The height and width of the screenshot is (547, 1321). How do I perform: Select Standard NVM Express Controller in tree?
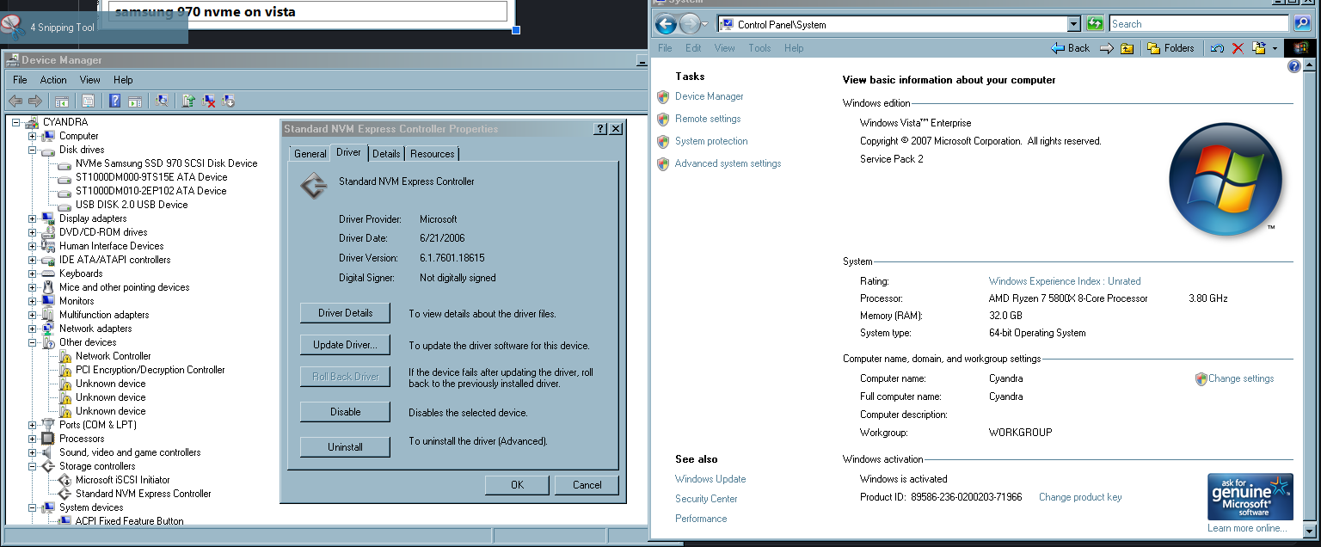143,494
